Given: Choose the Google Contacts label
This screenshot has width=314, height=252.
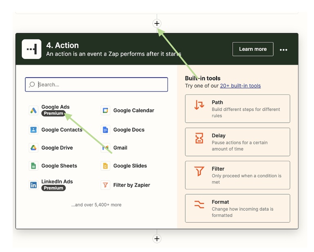Looking at the screenshot, I should tap(62, 130).
